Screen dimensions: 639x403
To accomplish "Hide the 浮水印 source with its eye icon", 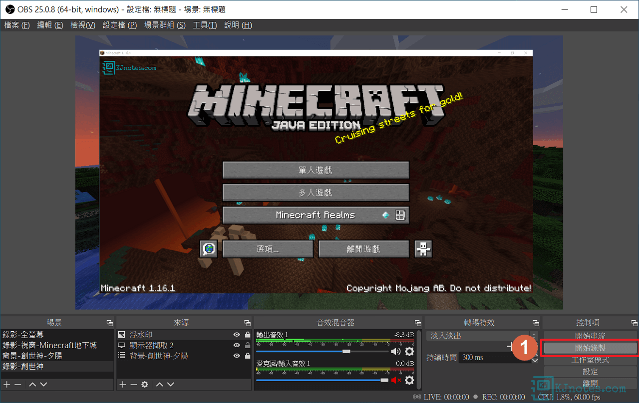I will click(x=237, y=335).
